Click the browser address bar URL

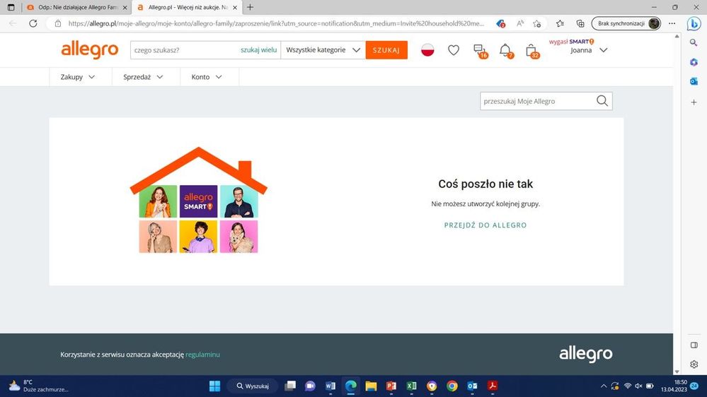[276, 23]
